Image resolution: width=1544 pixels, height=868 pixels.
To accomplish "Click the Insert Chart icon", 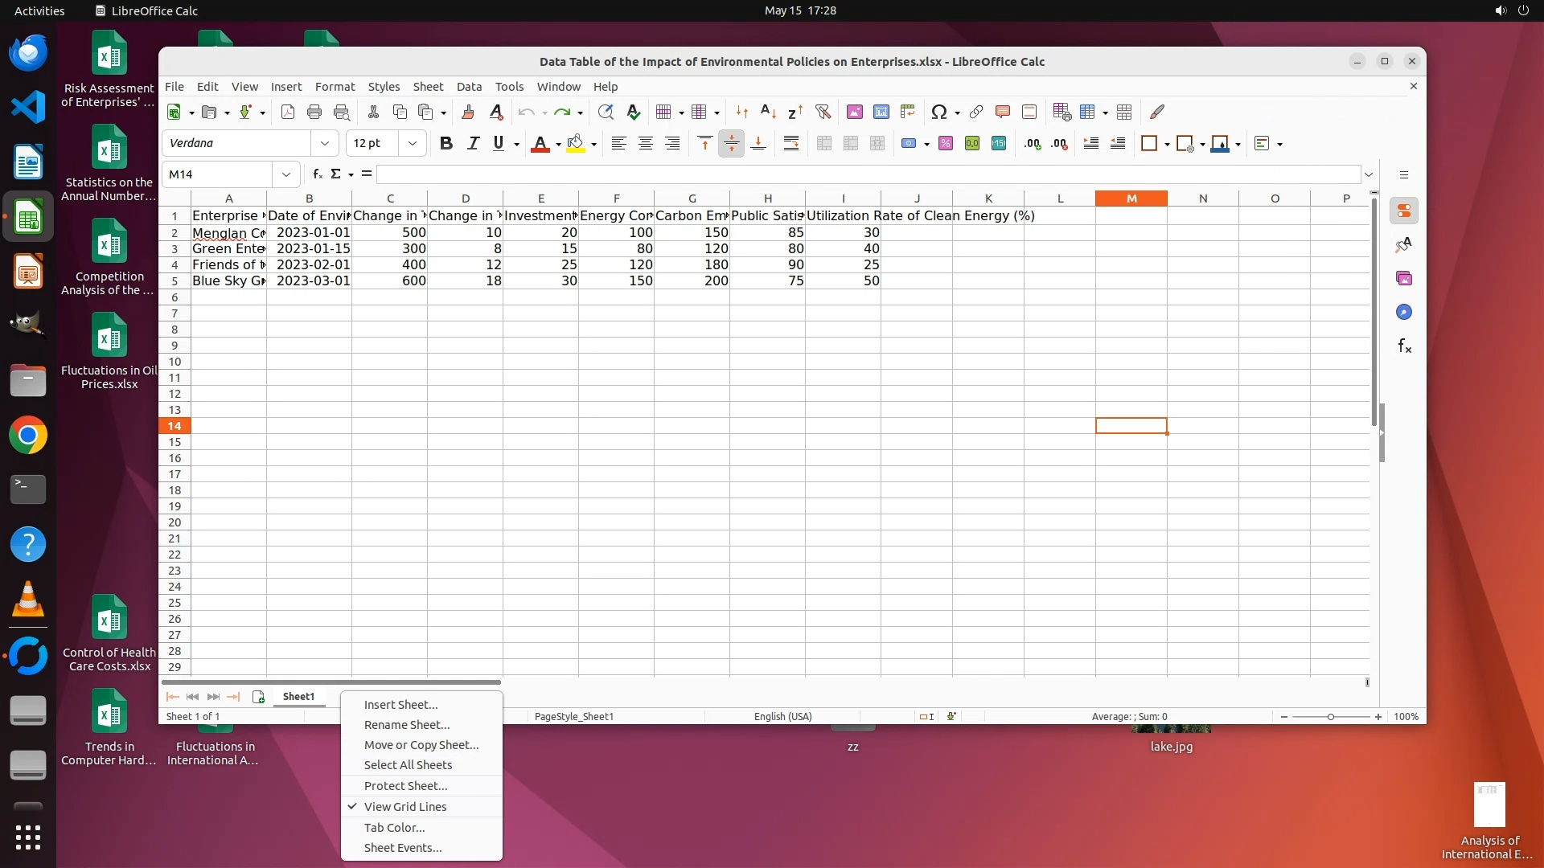I will (x=881, y=112).
